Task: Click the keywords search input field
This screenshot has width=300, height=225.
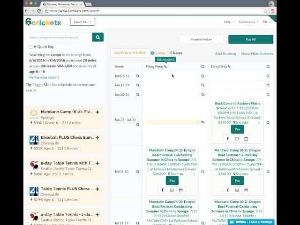Action: tap(59, 37)
